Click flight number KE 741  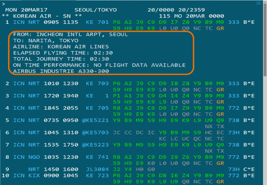[97, 157]
